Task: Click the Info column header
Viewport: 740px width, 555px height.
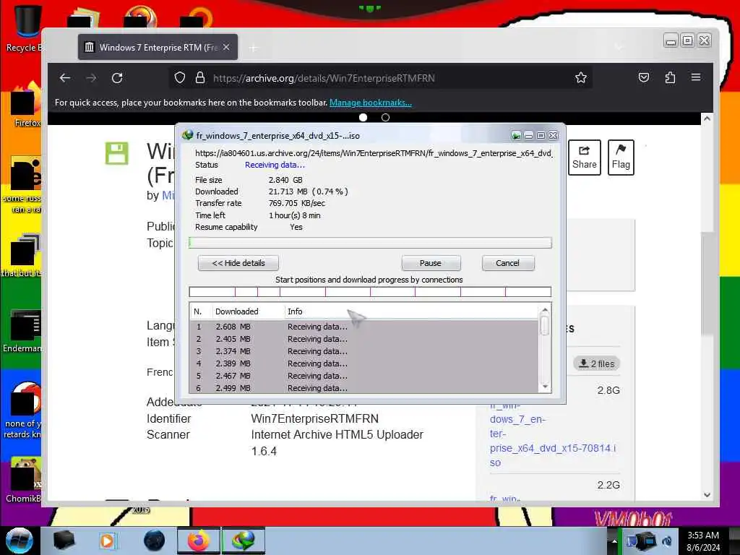Action: click(411, 311)
